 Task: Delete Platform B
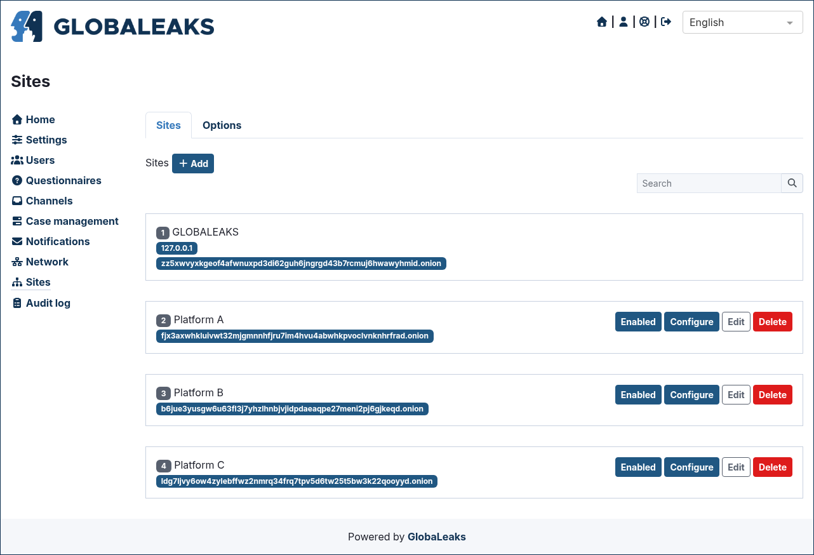pos(773,394)
